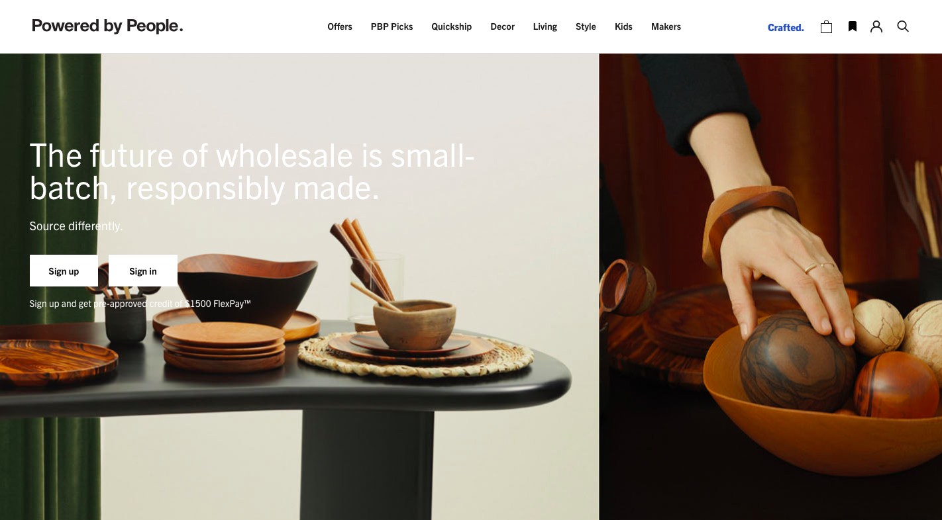Open the Offers menu
The width and height of the screenshot is (942, 520).
[x=340, y=26]
